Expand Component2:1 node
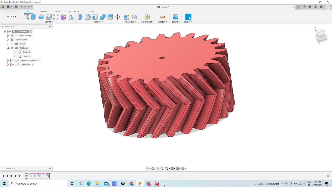 pyautogui.click(x=8, y=65)
